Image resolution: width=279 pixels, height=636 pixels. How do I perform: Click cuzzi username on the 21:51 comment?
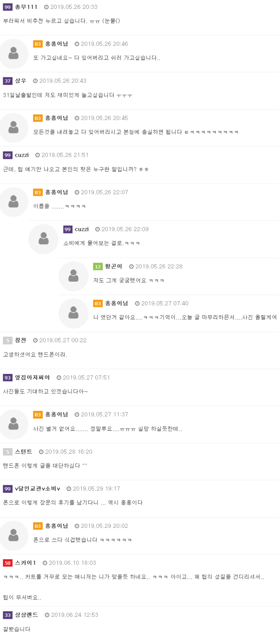click(x=22, y=155)
